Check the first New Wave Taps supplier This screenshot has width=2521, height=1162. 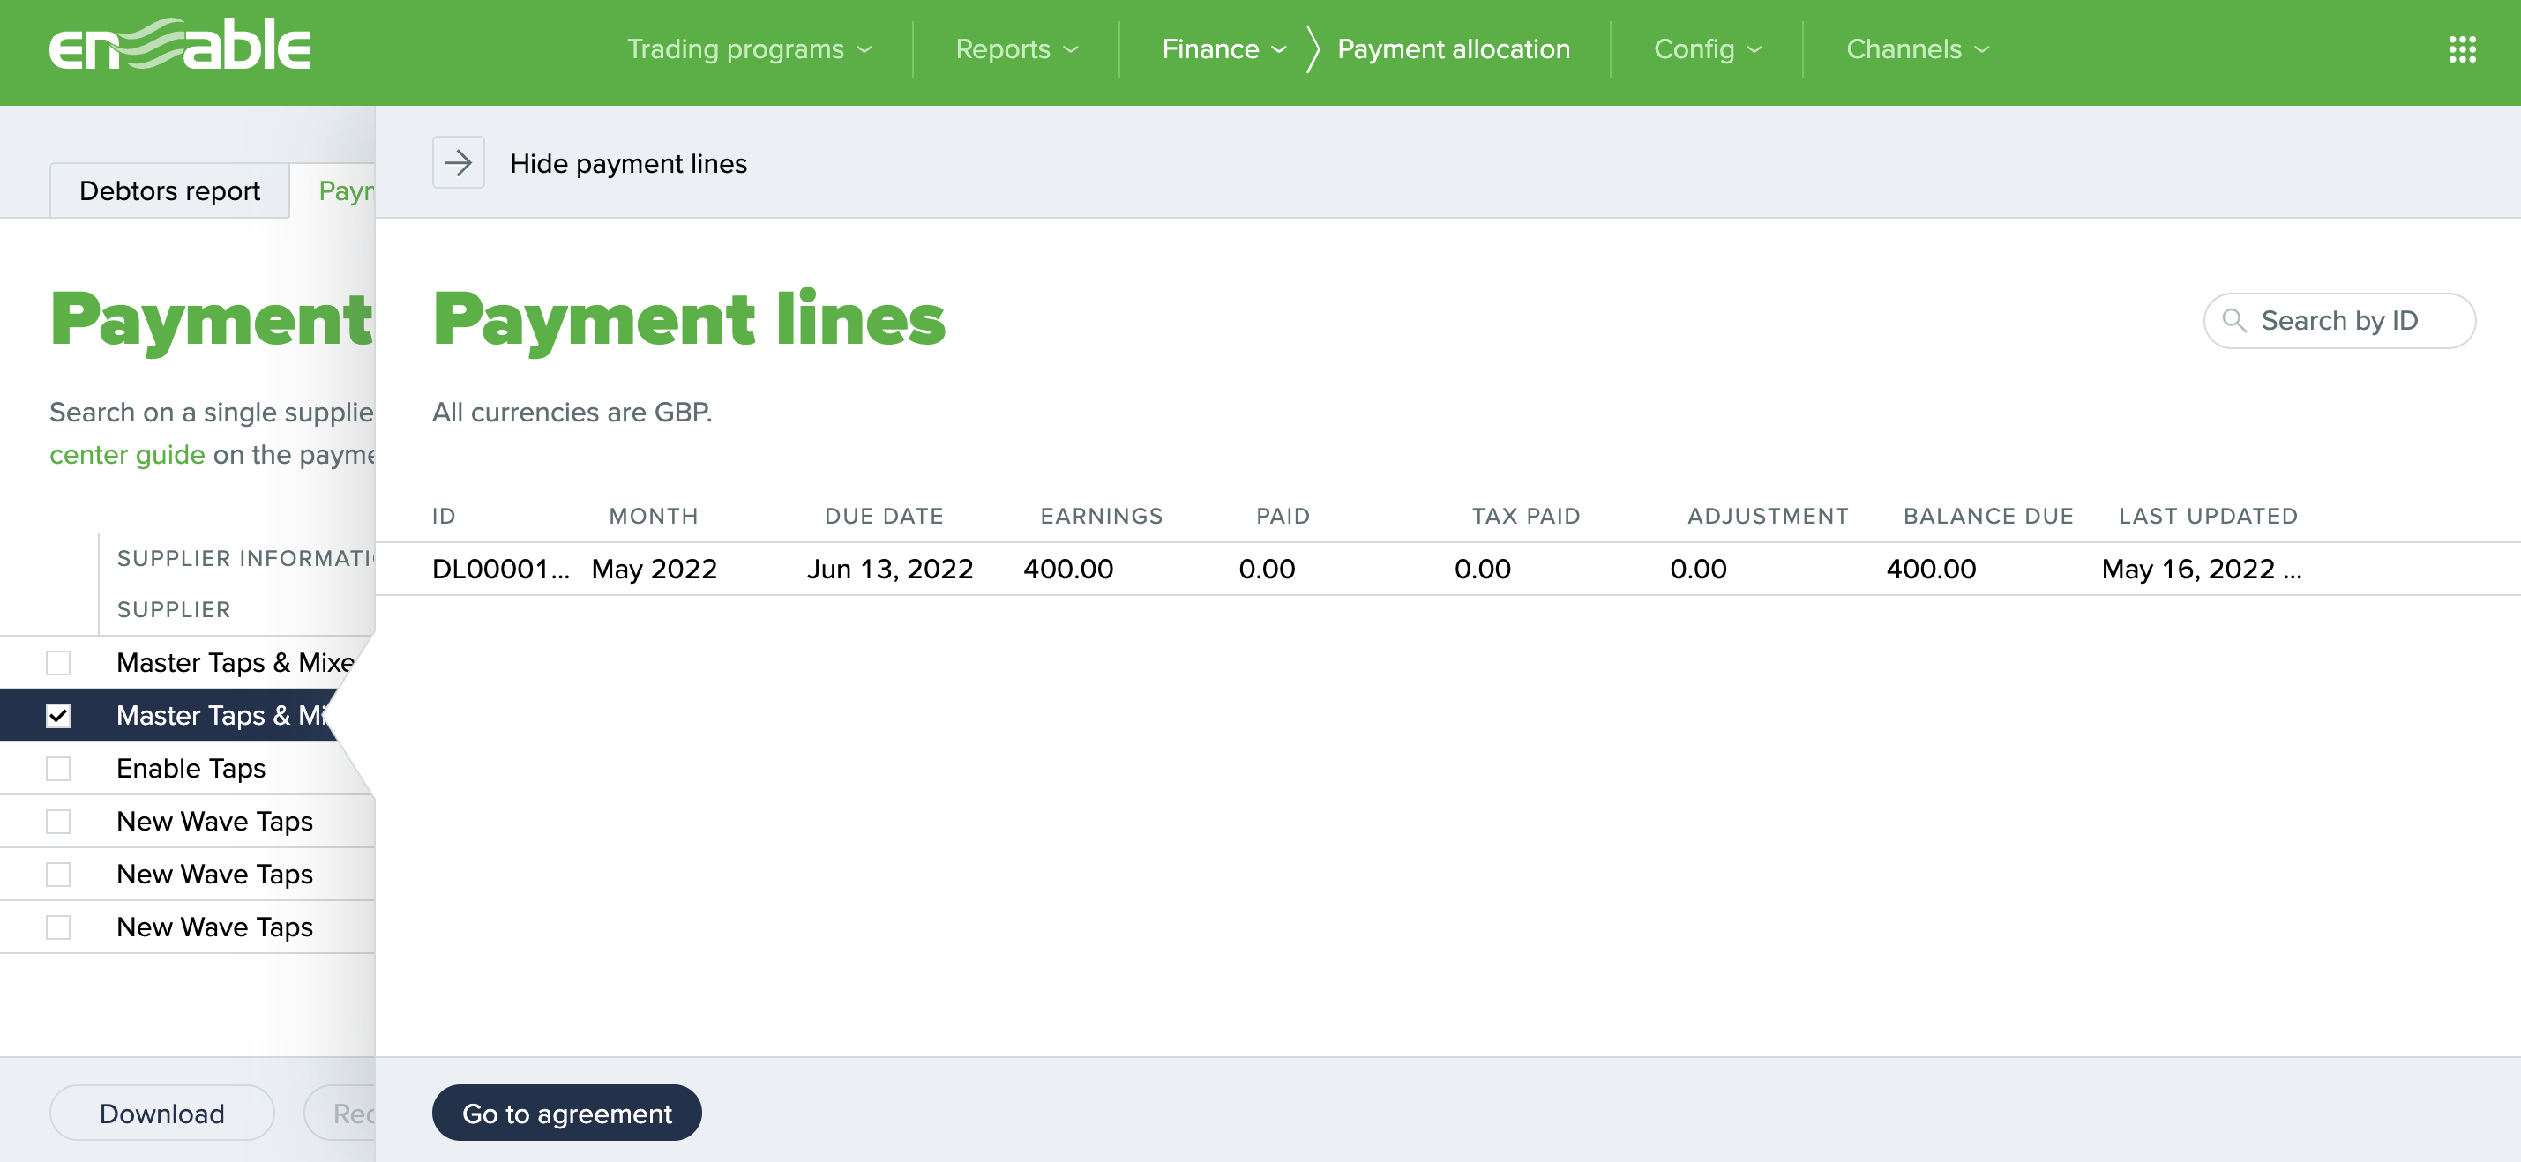[x=60, y=821]
